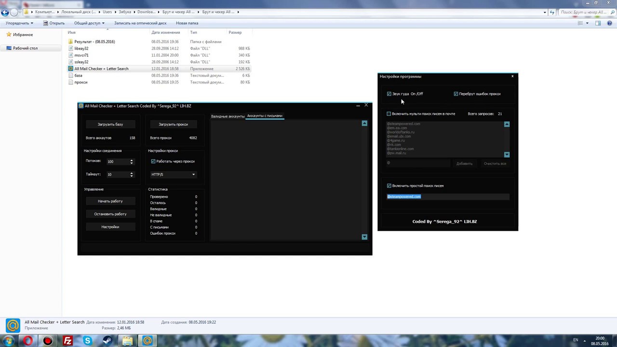The height and width of the screenshot is (347, 617).
Task: Click All Mail Checker application file icon
Action: (70, 69)
